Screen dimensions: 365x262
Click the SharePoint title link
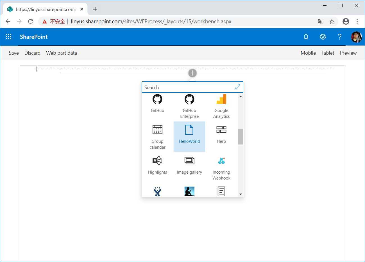[34, 37]
